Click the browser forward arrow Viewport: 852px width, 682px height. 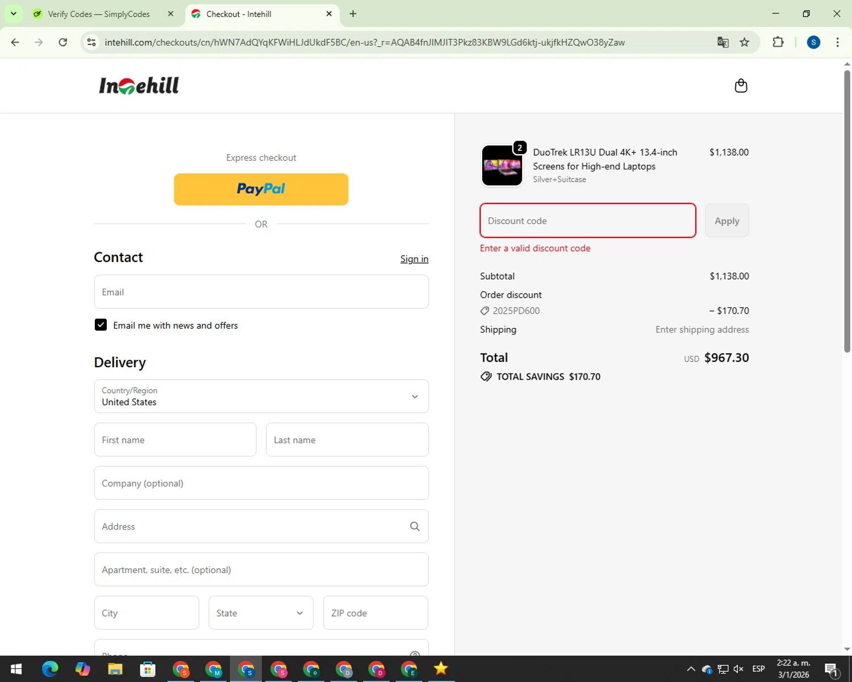[x=39, y=42]
